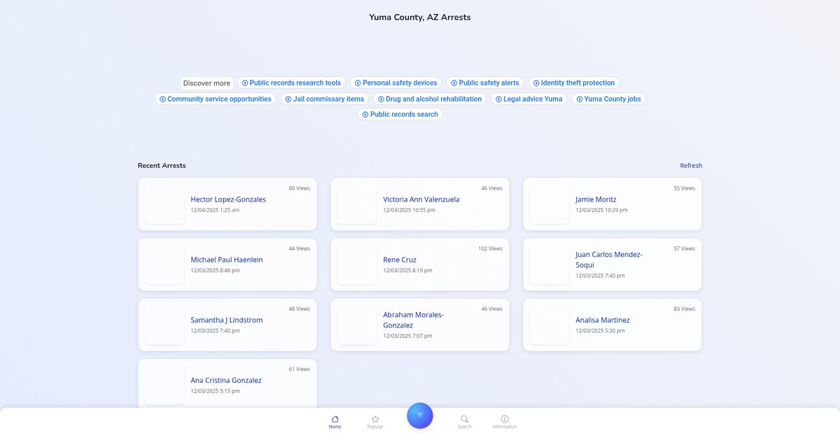Click the thumbnail beside Jamie Moritz
The height and width of the screenshot is (434, 840).
click(549, 204)
